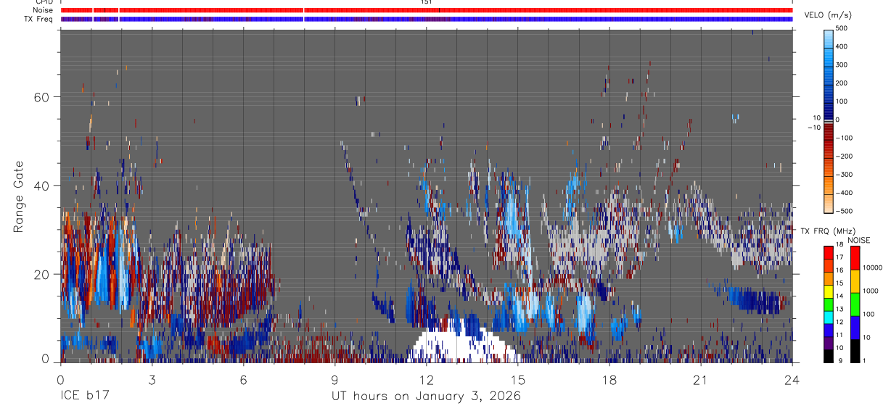The width and height of the screenshot is (891, 411).
Task: Click the velocity scale value −500
Action: pos(842,211)
